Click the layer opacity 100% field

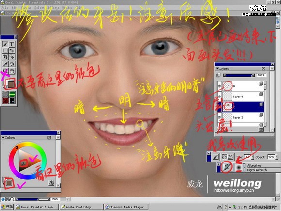coord(261,75)
